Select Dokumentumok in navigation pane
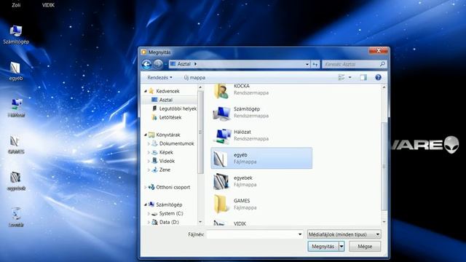The width and height of the screenshot is (466, 262). [173, 143]
